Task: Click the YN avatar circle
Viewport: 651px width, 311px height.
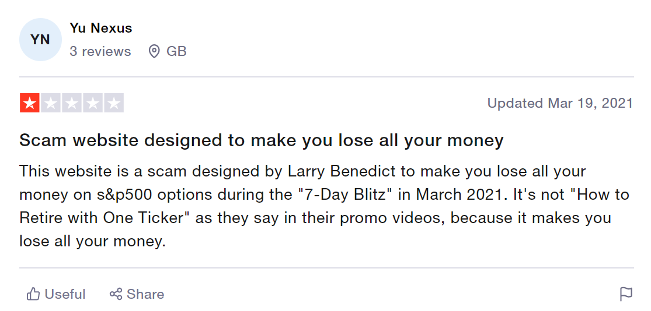Action: [40, 40]
